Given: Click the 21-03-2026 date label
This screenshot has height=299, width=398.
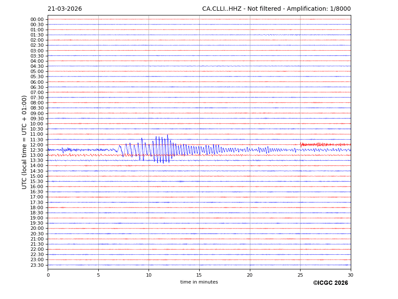Looking at the screenshot, I should point(64,9).
